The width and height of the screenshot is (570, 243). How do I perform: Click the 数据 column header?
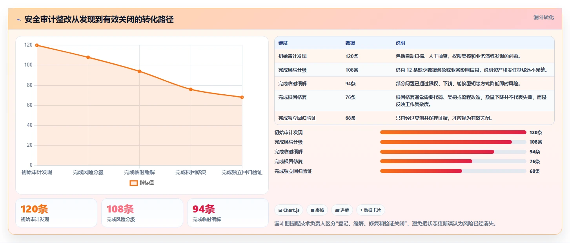[x=350, y=43]
